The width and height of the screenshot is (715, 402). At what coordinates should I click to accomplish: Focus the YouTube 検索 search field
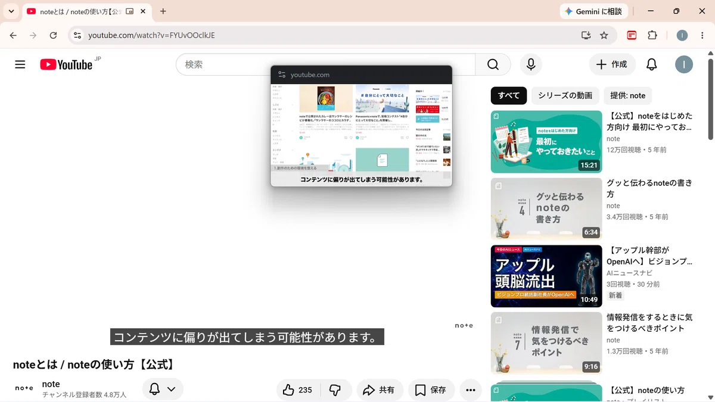[325, 64]
